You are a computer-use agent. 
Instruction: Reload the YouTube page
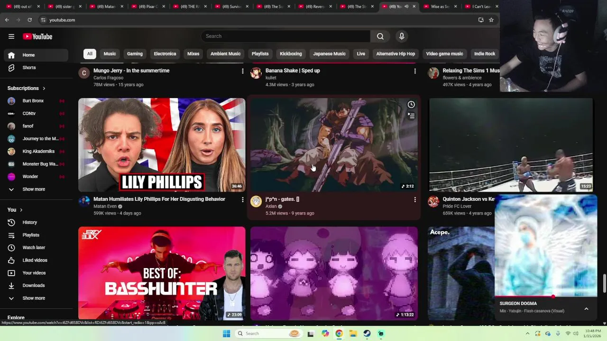click(x=29, y=20)
